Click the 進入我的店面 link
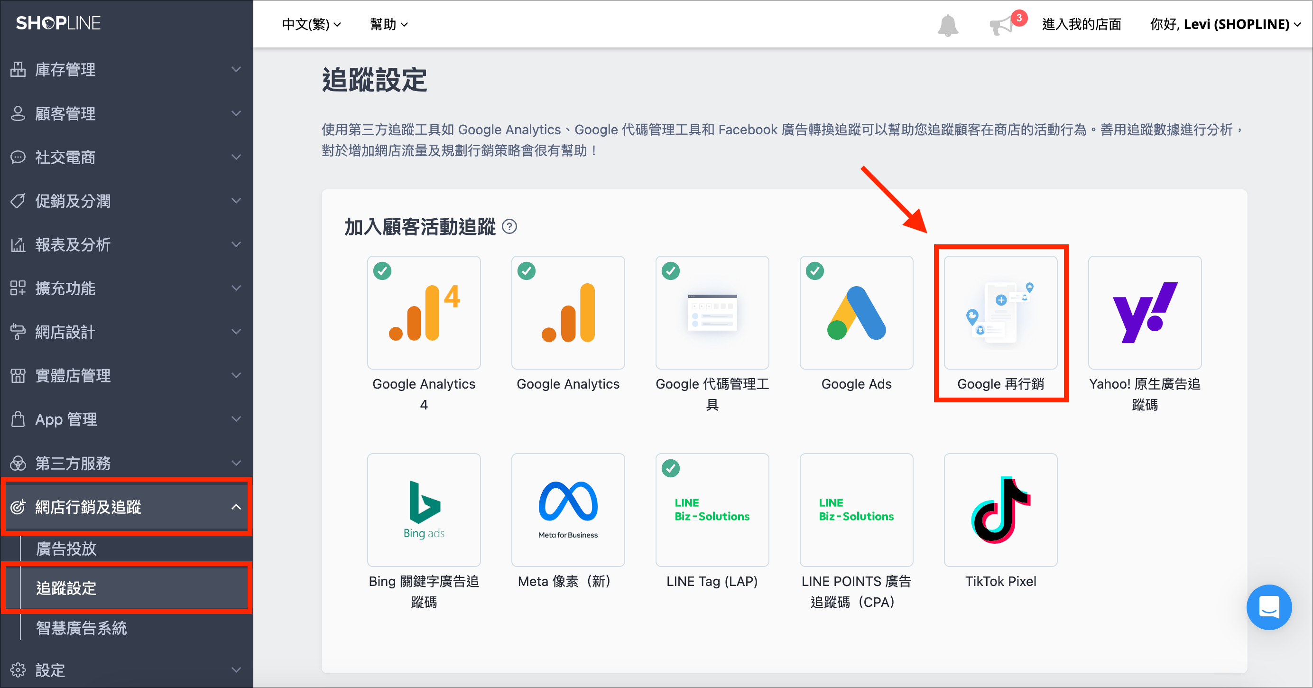Screen dimensions: 1313x688 click(x=1082, y=24)
